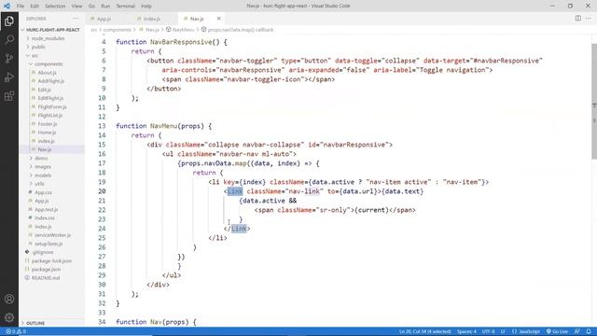This screenshot has width=597, height=336.
Task: Click the editor vertical scrollbar thumb
Action: 594,101
